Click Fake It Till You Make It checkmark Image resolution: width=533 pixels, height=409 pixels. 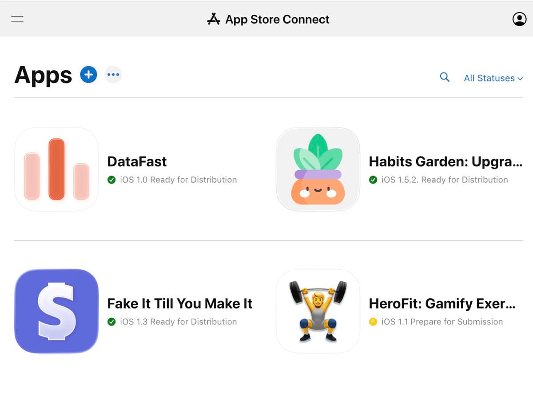coord(112,322)
